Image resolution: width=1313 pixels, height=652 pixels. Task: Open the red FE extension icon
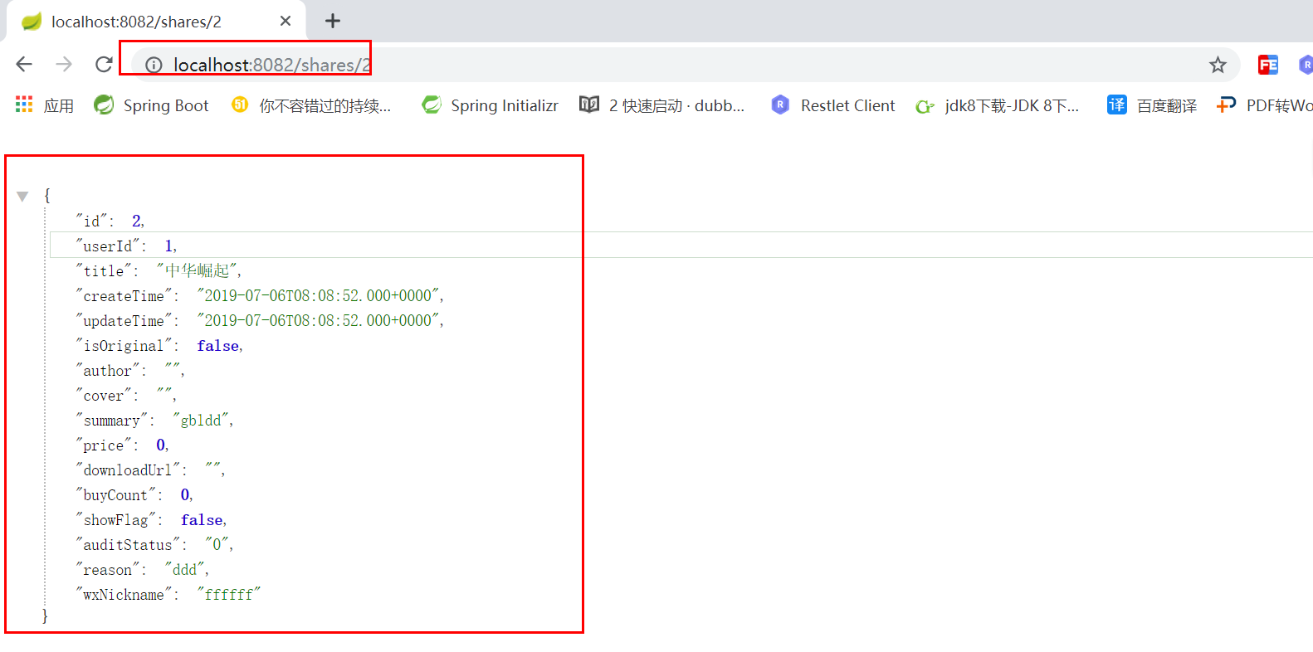(1268, 65)
